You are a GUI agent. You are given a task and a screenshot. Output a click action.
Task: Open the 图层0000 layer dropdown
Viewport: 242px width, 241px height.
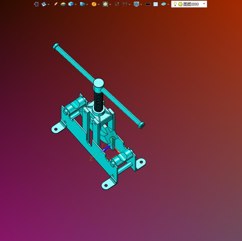204,3
